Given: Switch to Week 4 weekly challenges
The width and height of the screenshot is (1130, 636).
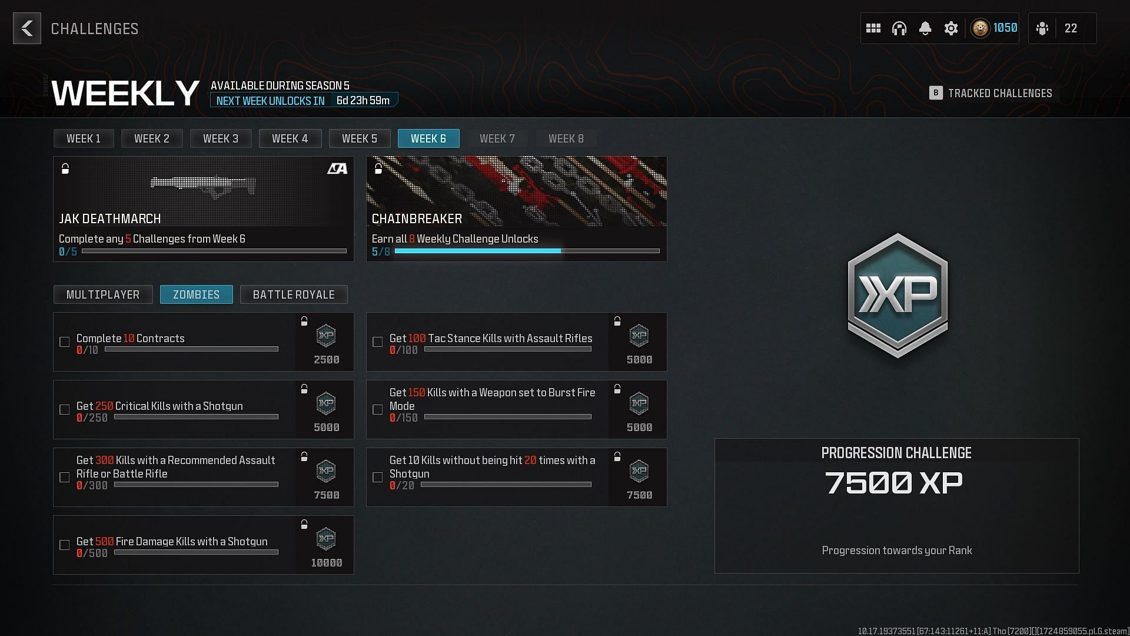Looking at the screenshot, I should [290, 138].
